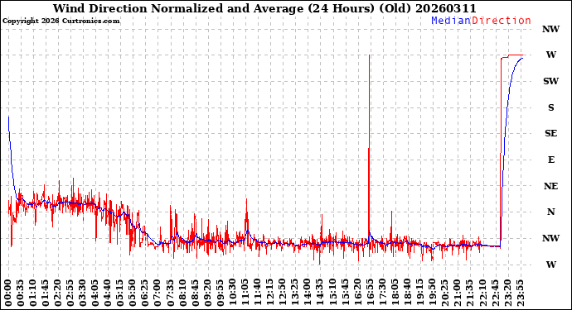572x310 pixels.
Task: Click the 'SW' y-axis label
Action: coord(550,81)
